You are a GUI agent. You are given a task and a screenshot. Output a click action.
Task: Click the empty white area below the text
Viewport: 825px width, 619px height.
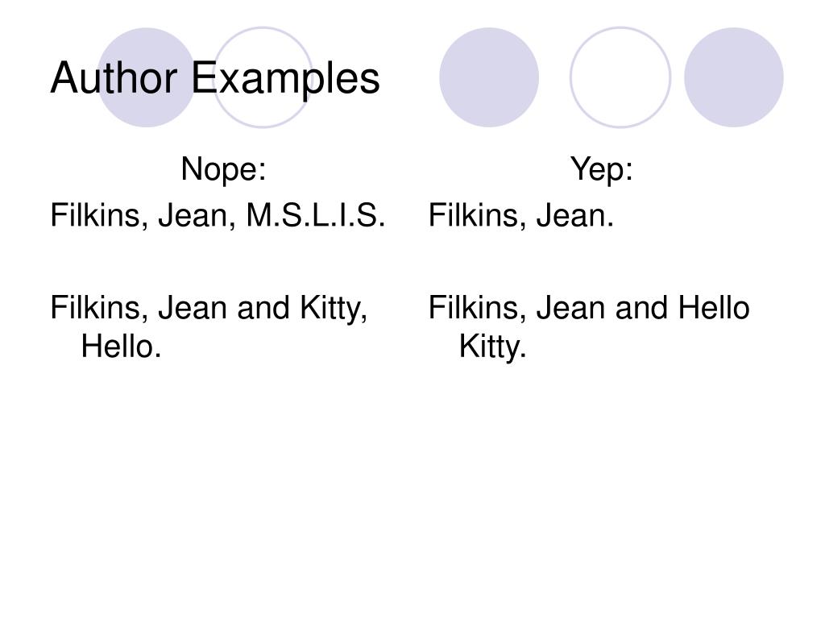[x=412, y=489]
